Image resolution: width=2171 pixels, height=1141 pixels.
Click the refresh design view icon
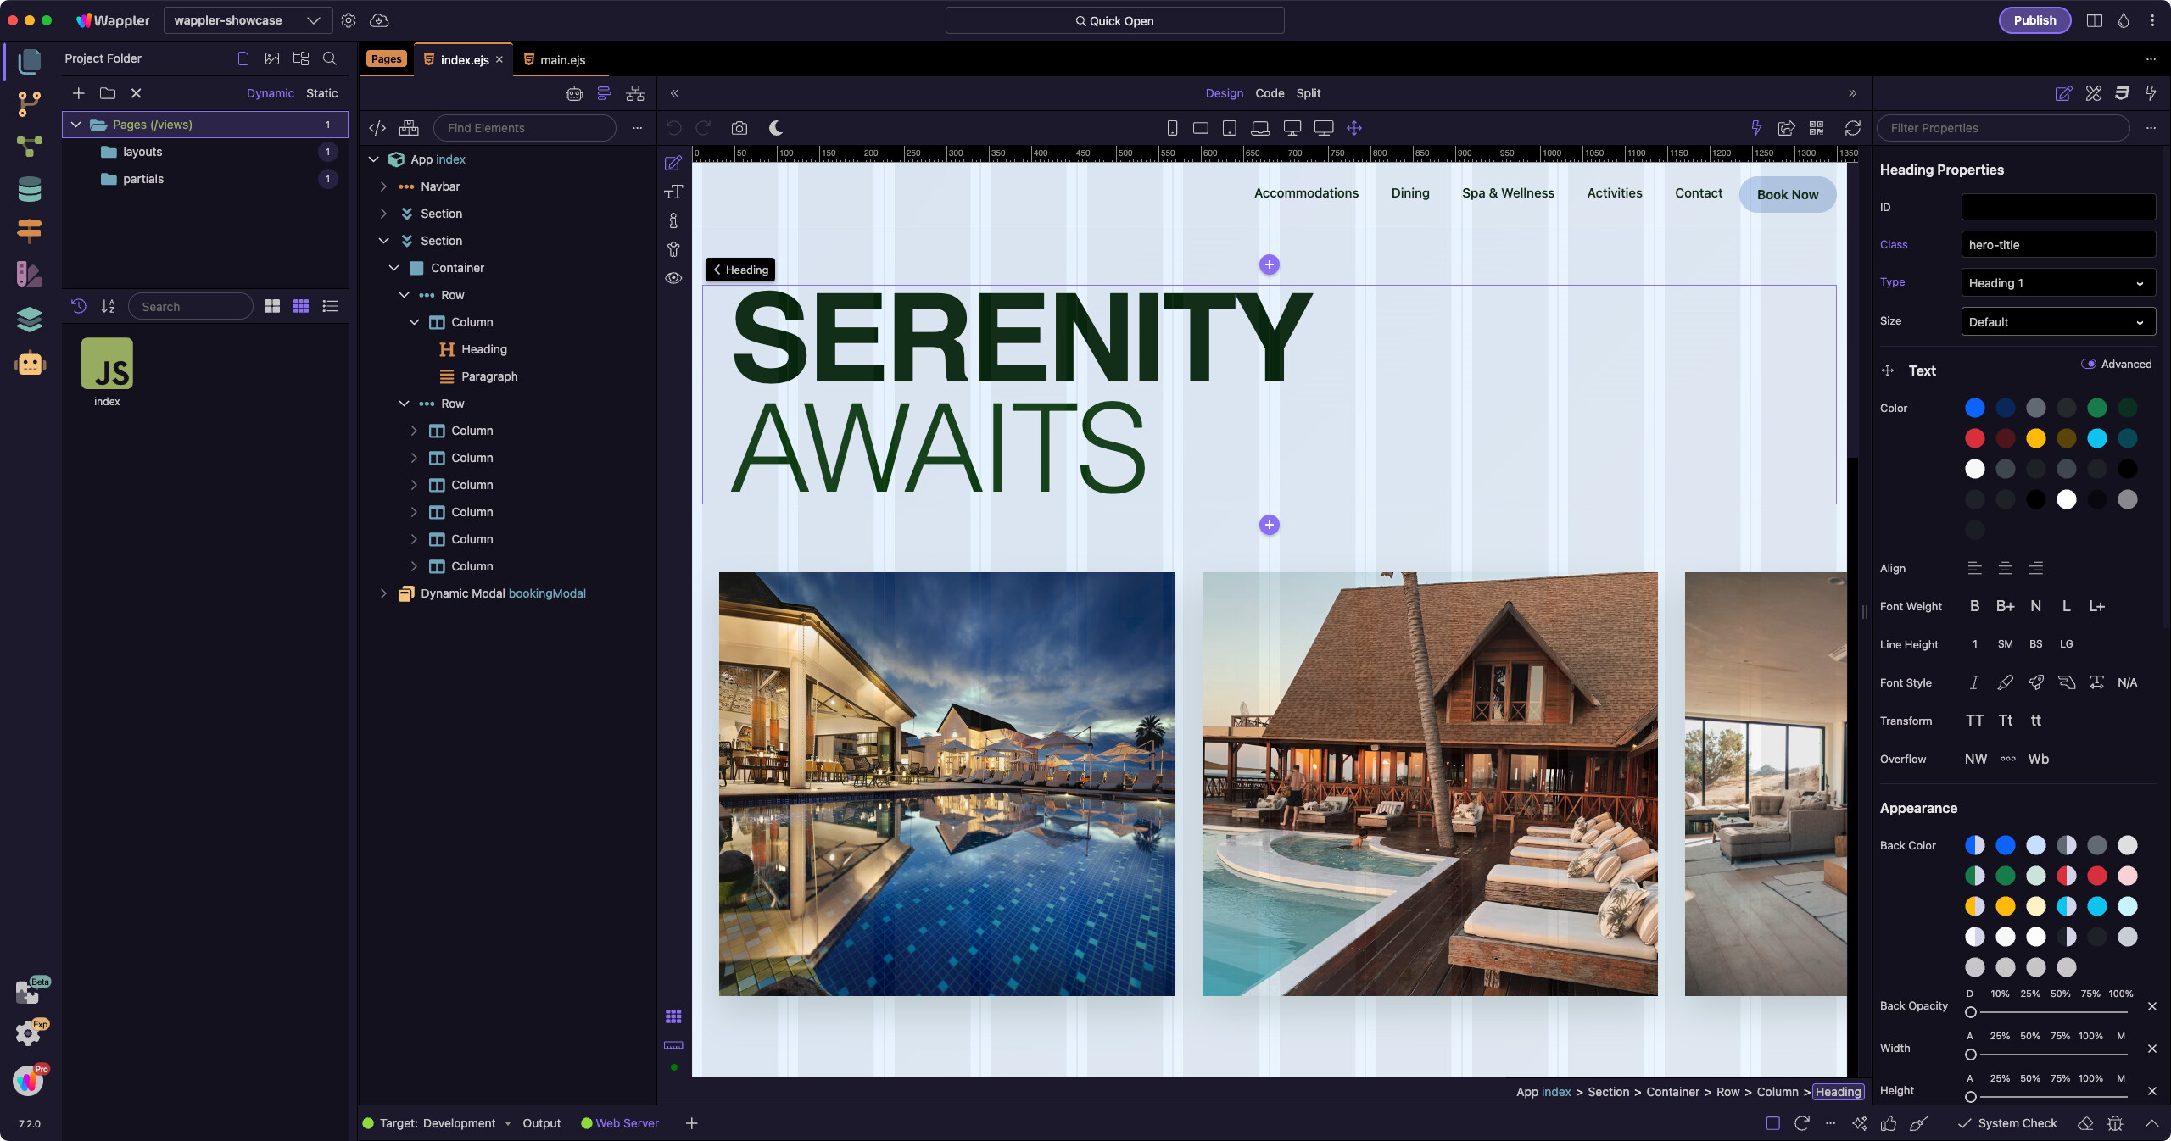1852,128
